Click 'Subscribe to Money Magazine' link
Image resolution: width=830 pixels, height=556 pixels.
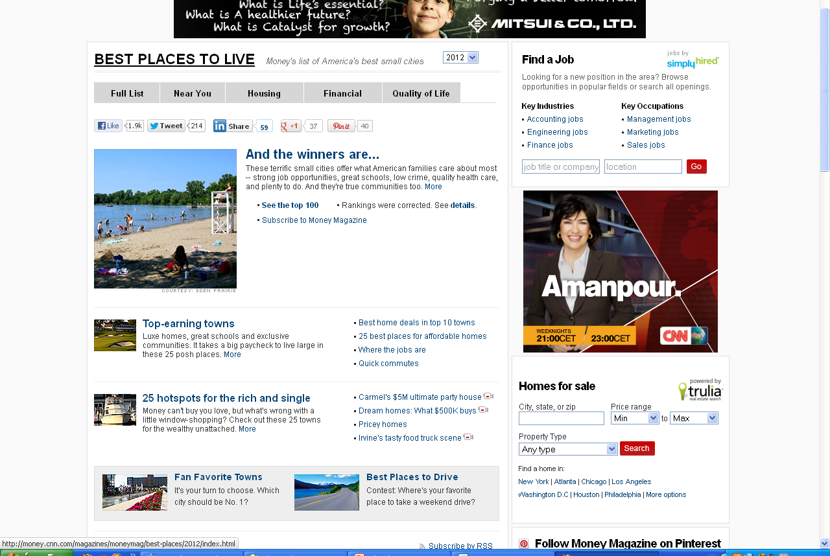click(x=314, y=220)
